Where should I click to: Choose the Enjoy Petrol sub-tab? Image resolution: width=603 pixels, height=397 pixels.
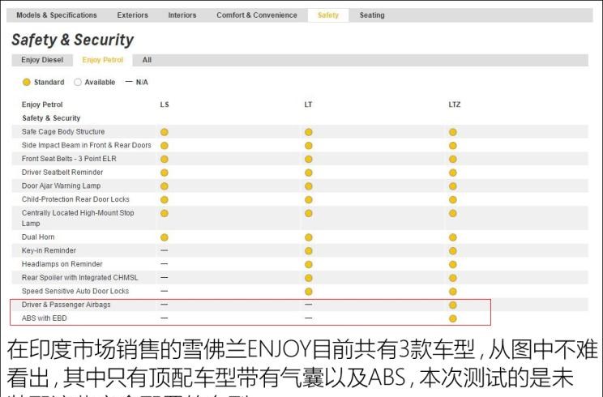pos(103,60)
